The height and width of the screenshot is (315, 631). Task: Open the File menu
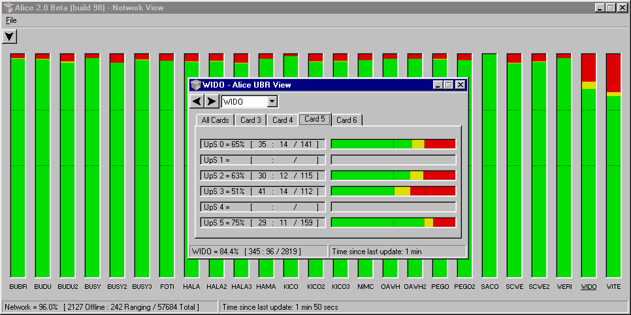click(x=11, y=20)
